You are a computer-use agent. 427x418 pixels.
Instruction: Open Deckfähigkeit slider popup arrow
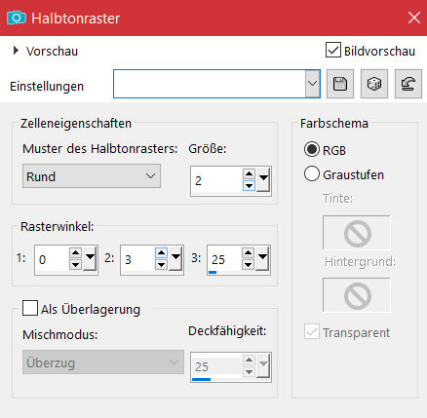(x=263, y=365)
